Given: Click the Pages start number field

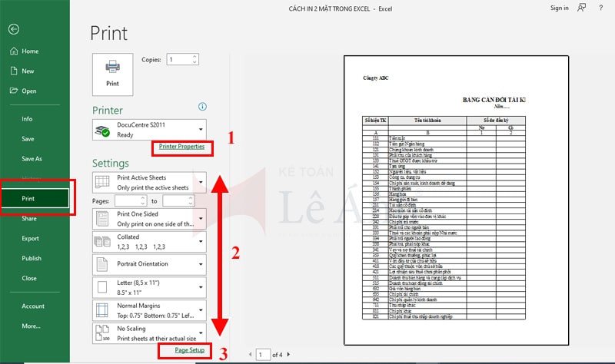Looking at the screenshot, I should (x=128, y=200).
